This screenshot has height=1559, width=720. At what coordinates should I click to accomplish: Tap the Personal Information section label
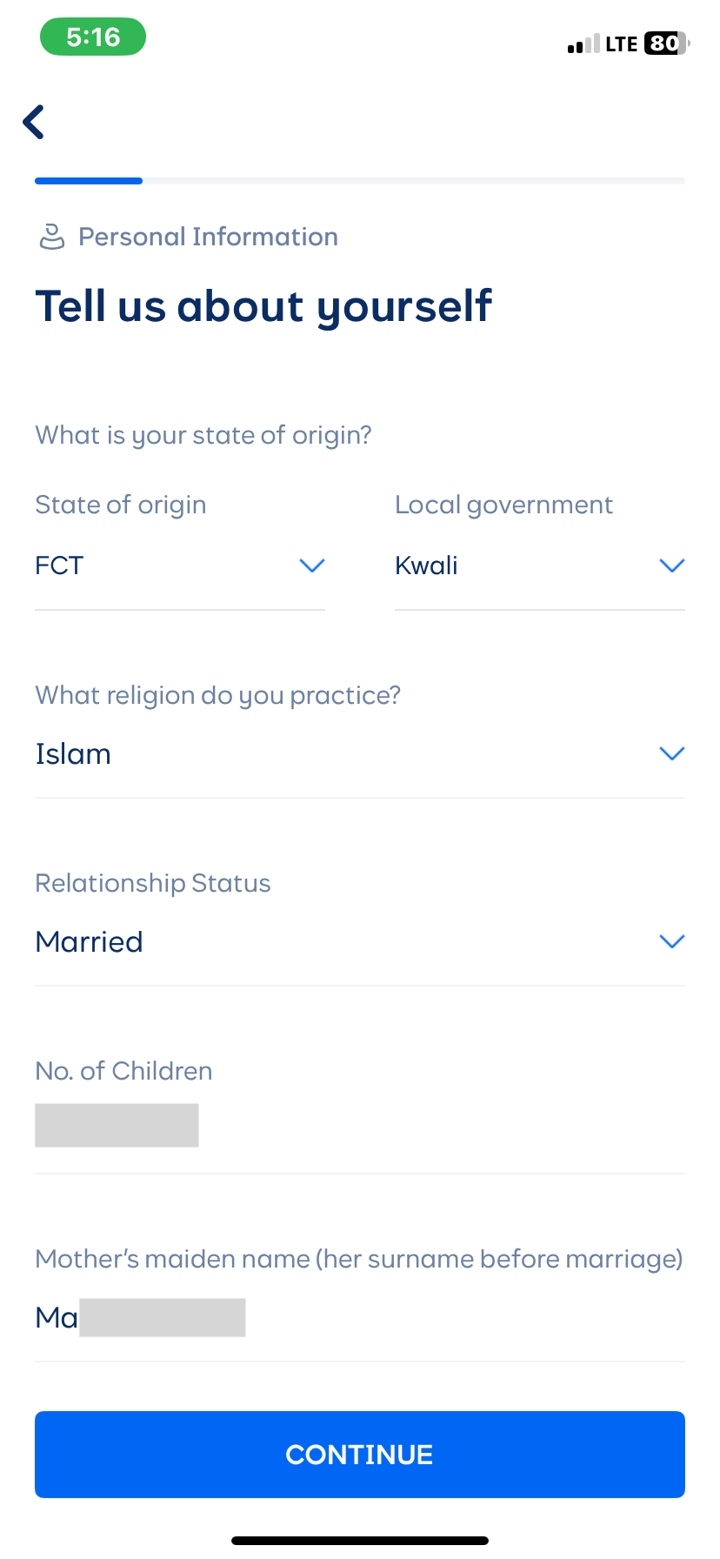[x=208, y=237]
